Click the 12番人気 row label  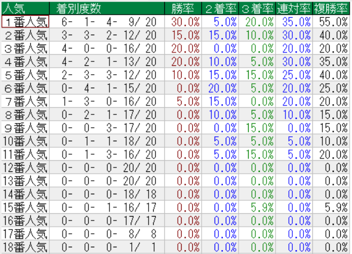tap(25, 166)
